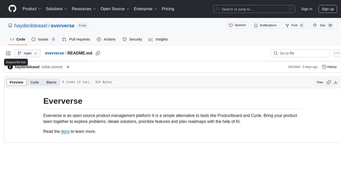
Task: Expand the Product menu
Action: (x=32, y=9)
